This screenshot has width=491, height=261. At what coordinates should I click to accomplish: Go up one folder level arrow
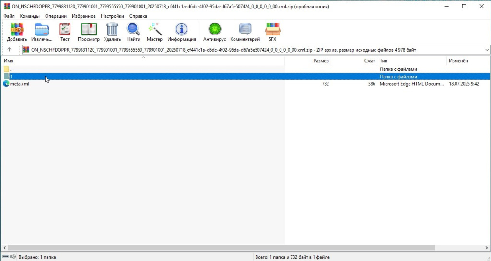point(9,50)
